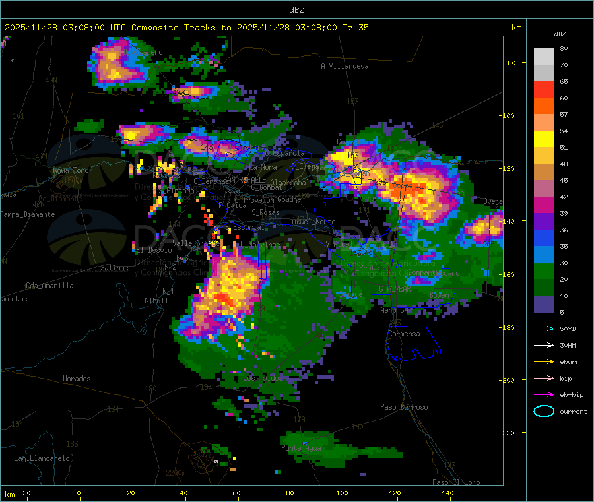
Task: Click the 'Agua_Toro' place label
Action: pyautogui.click(x=71, y=170)
